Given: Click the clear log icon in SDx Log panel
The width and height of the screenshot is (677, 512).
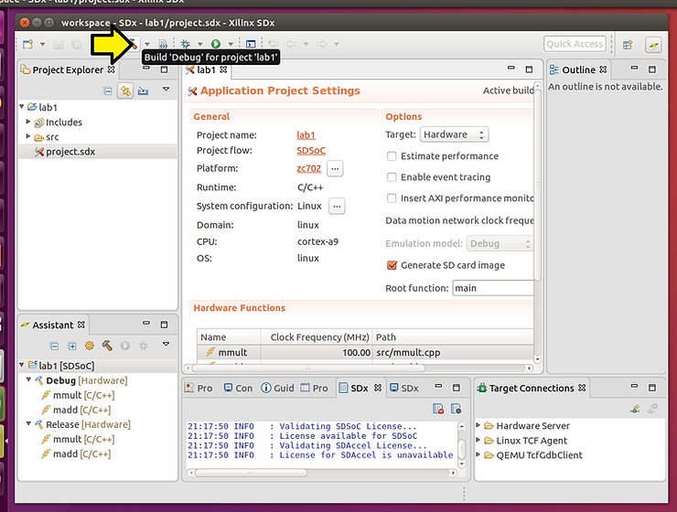Looking at the screenshot, I should coord(438,409).
